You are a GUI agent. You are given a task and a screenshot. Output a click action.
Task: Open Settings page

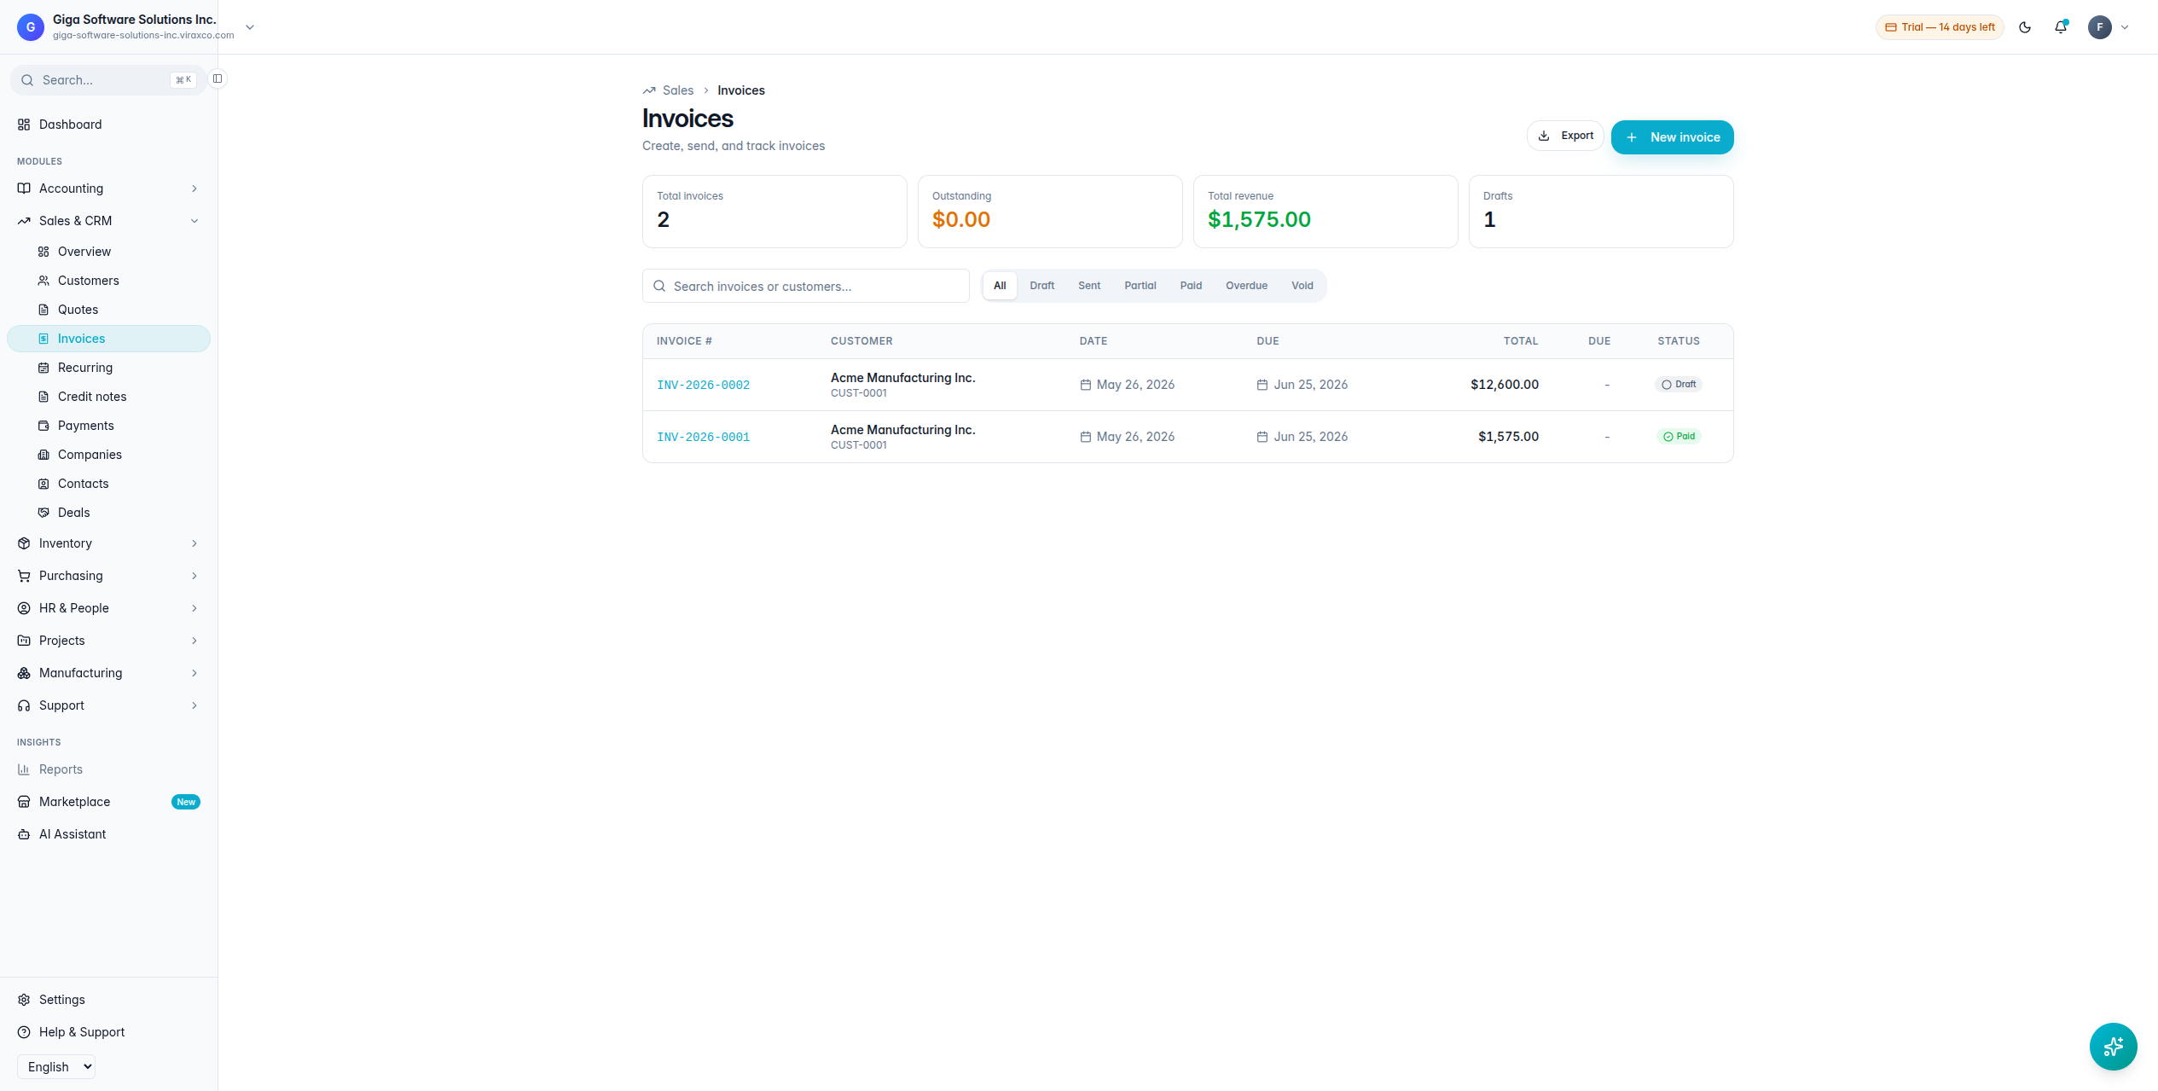pos(108,1000)
